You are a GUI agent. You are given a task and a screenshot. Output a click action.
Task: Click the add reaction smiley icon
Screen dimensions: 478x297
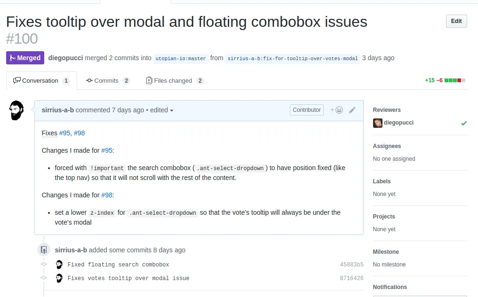[336, 110]
